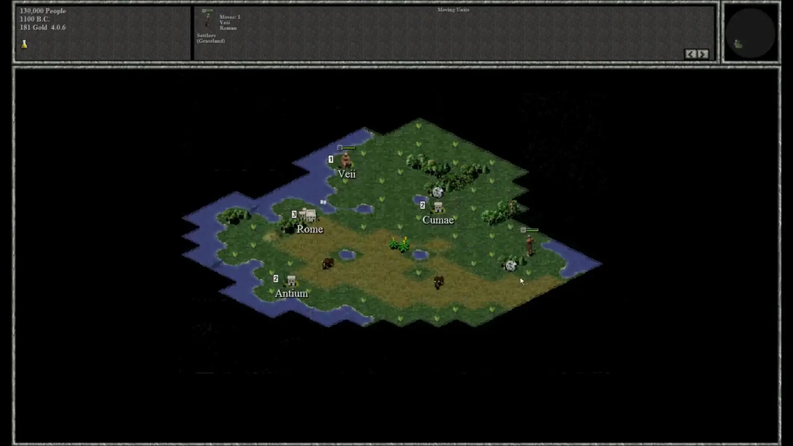Click the 'Moving Units' status text
This screenshot has width=793, height=446.
(x=453, y=10)
